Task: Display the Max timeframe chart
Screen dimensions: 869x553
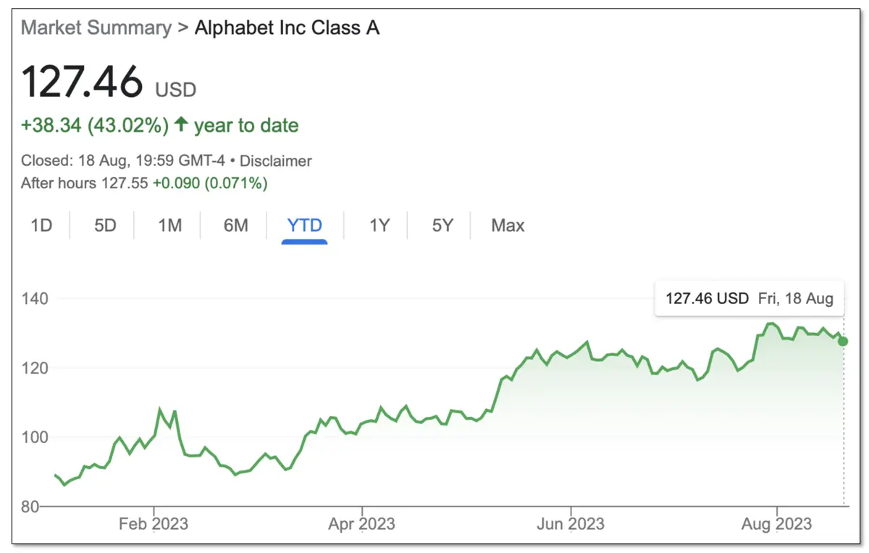Action: point(507,225)
